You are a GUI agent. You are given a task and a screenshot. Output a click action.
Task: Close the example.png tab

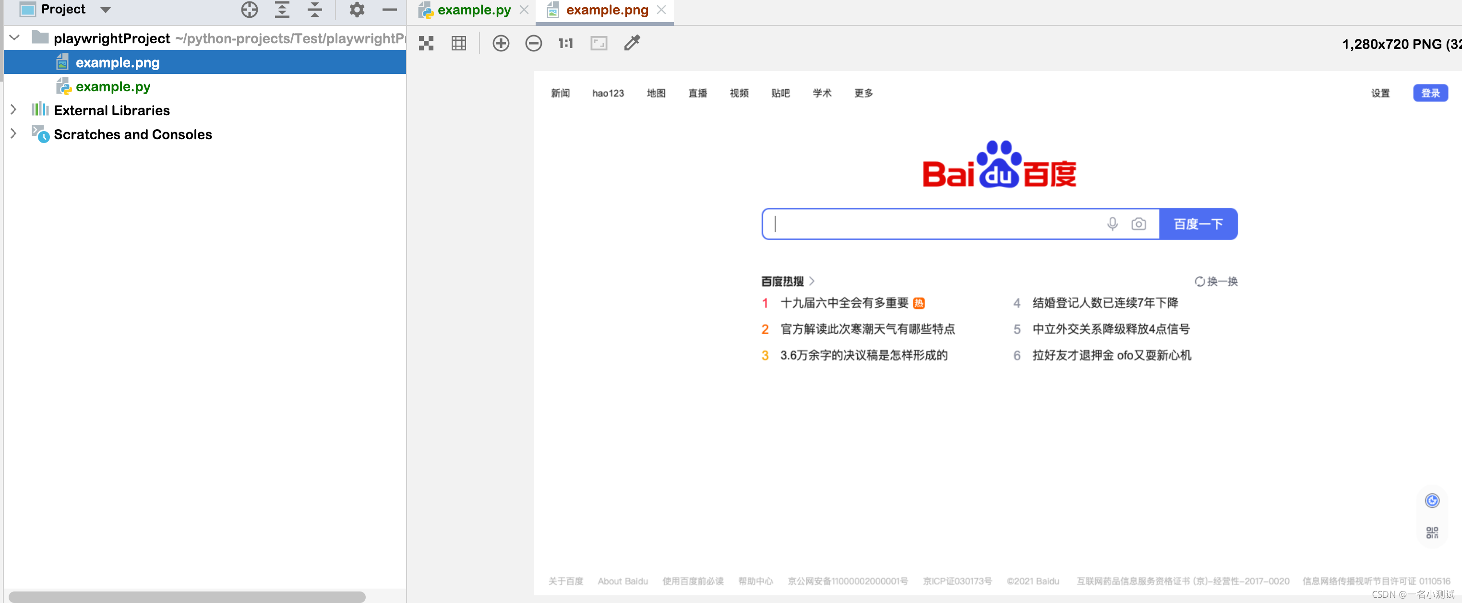click(661, 10)
